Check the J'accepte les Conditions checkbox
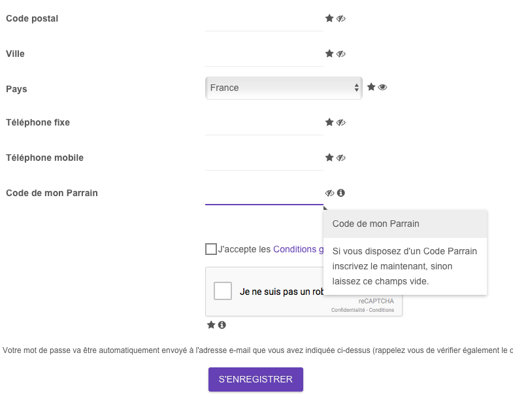This screenshot has width=513, height=404. pyautogui.click(x=211, y=249)
